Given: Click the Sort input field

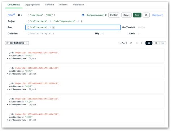Looking at the screenshot, I should coord(73,28).
